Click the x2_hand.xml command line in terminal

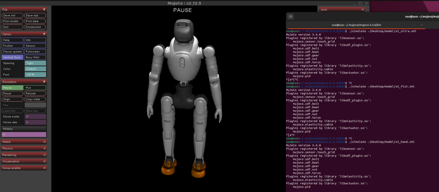pyautogui.click(x=350, y=142)
